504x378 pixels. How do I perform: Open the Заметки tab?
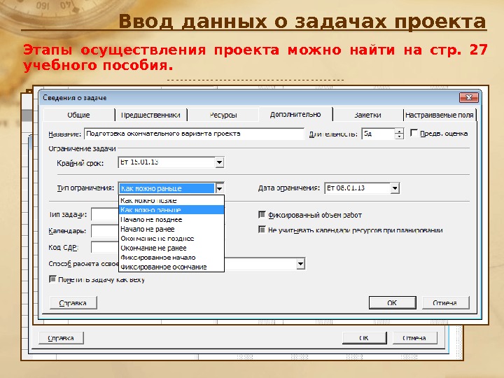click(367, 115)
